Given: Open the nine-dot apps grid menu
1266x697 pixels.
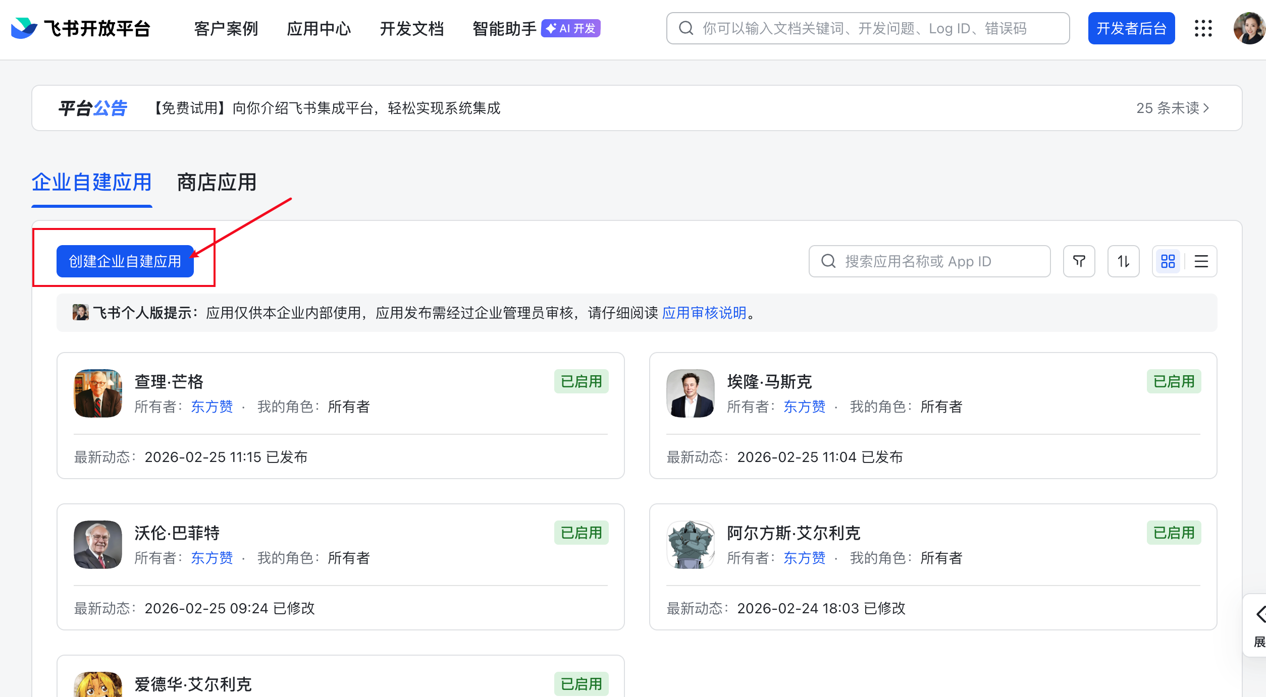Looking at the screenshot, I should (1203, 28).
